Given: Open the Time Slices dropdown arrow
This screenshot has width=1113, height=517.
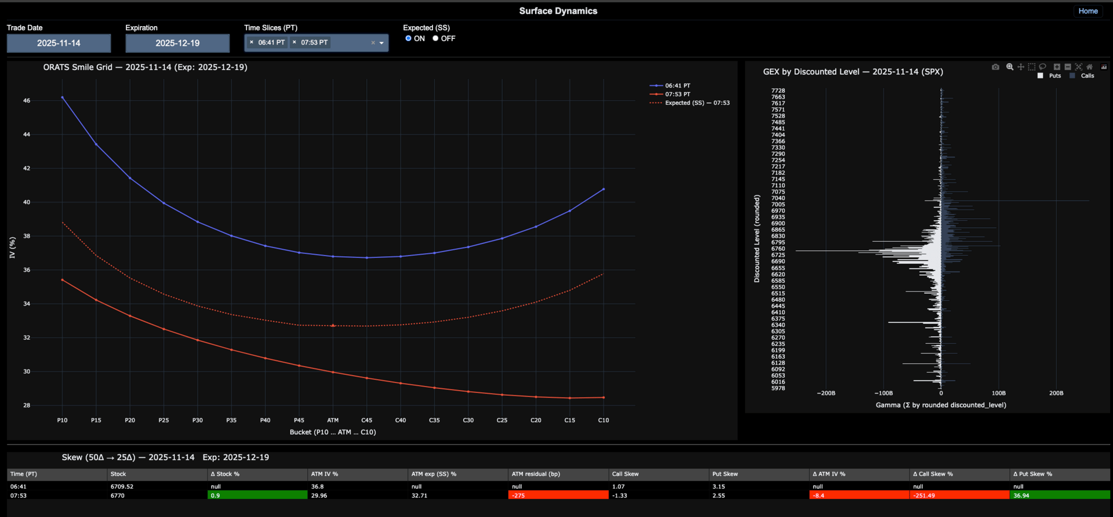Looking at the screenshot, I should [381, 43].
